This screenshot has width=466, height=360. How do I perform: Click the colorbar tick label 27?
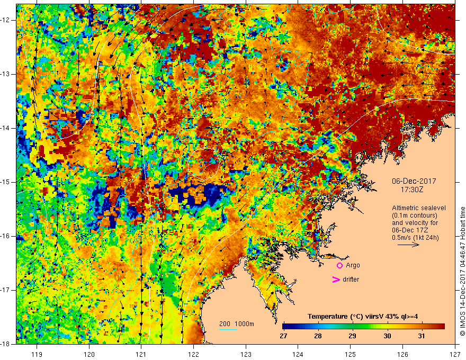coord(283,336)
